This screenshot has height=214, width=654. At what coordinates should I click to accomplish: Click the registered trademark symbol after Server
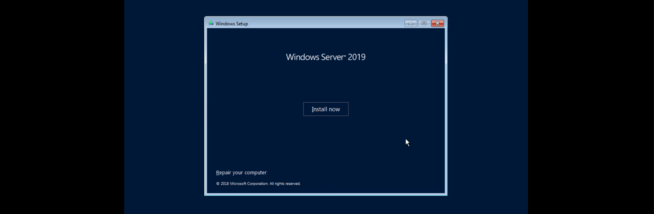(x=345, y=55)
